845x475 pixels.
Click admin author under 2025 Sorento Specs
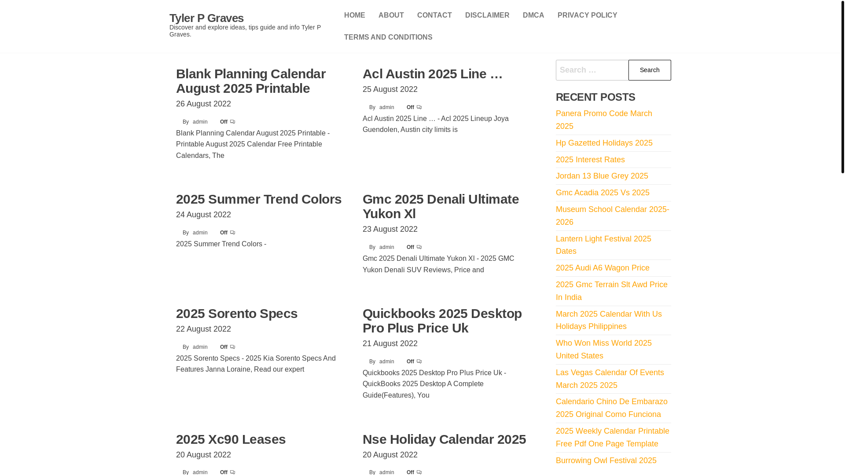click(x=200, y=347)
